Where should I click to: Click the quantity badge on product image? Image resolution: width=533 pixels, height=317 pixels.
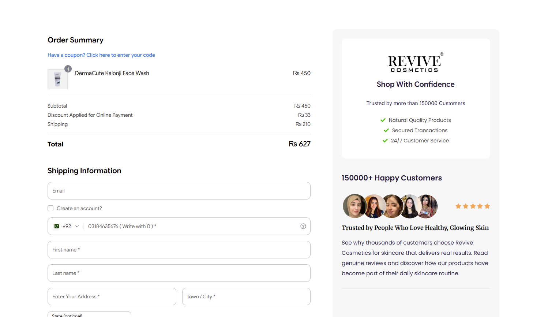(x=68, y=69)
